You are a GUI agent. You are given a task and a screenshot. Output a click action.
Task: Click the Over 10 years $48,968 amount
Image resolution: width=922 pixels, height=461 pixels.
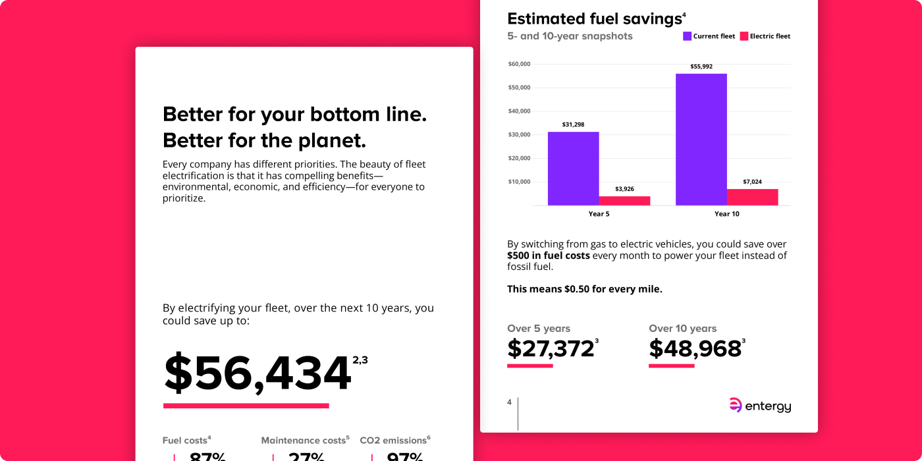coord(695,348)
